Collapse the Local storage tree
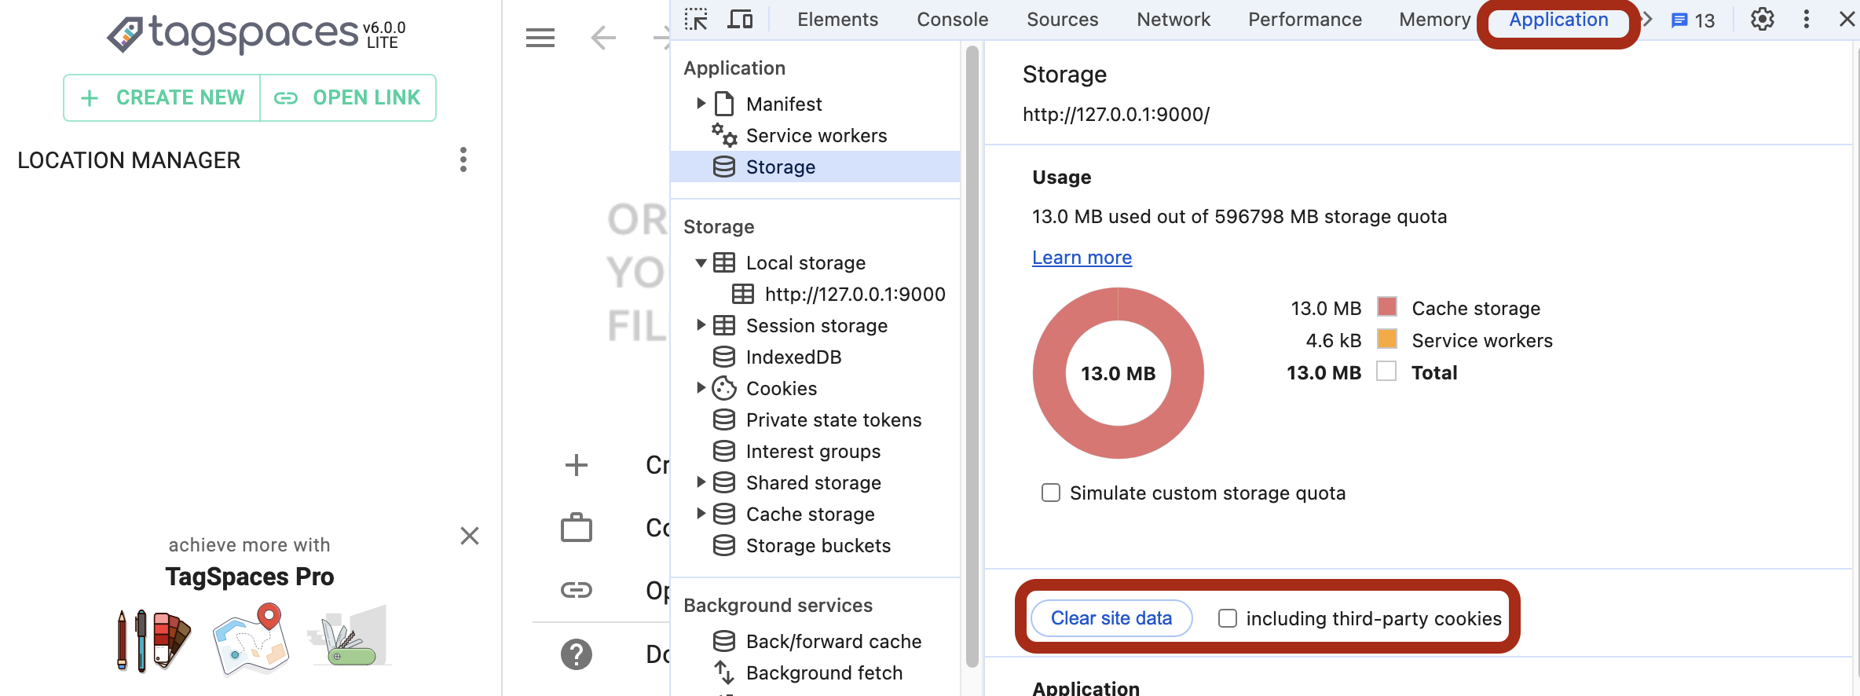 pos(701,263)
